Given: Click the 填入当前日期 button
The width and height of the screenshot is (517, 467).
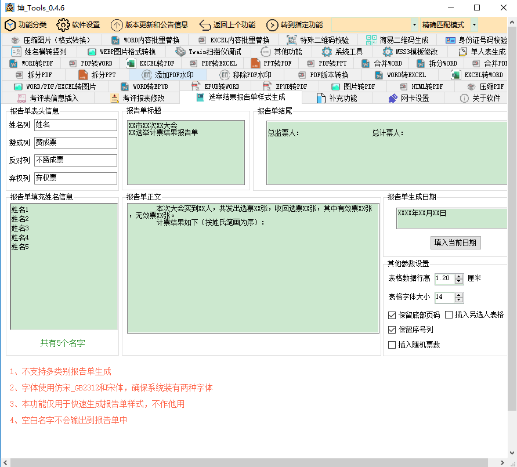Looking at the screenshot, I should (x=456, y=242).
